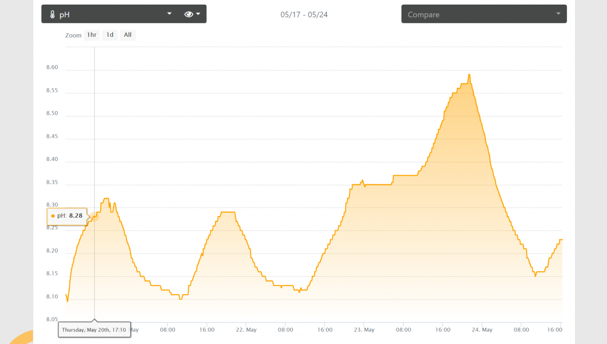The width and height of the screenshot is (607, 344).
Task: Click the 24. May axis label
Action: [x=482, y=330]
